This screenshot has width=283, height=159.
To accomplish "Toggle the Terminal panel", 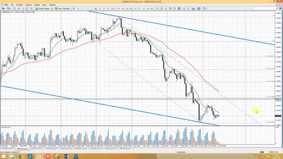I will [27, 8].
